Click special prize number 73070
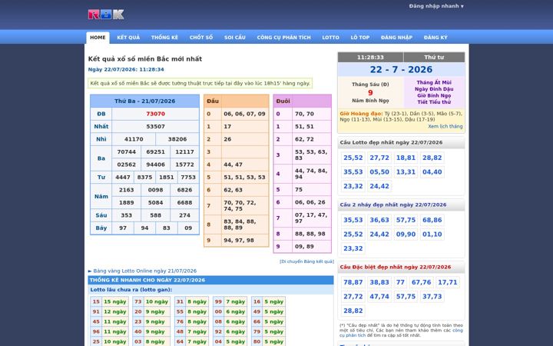The height and width of the screenshot is (346, 553). (x=155, y=114)
